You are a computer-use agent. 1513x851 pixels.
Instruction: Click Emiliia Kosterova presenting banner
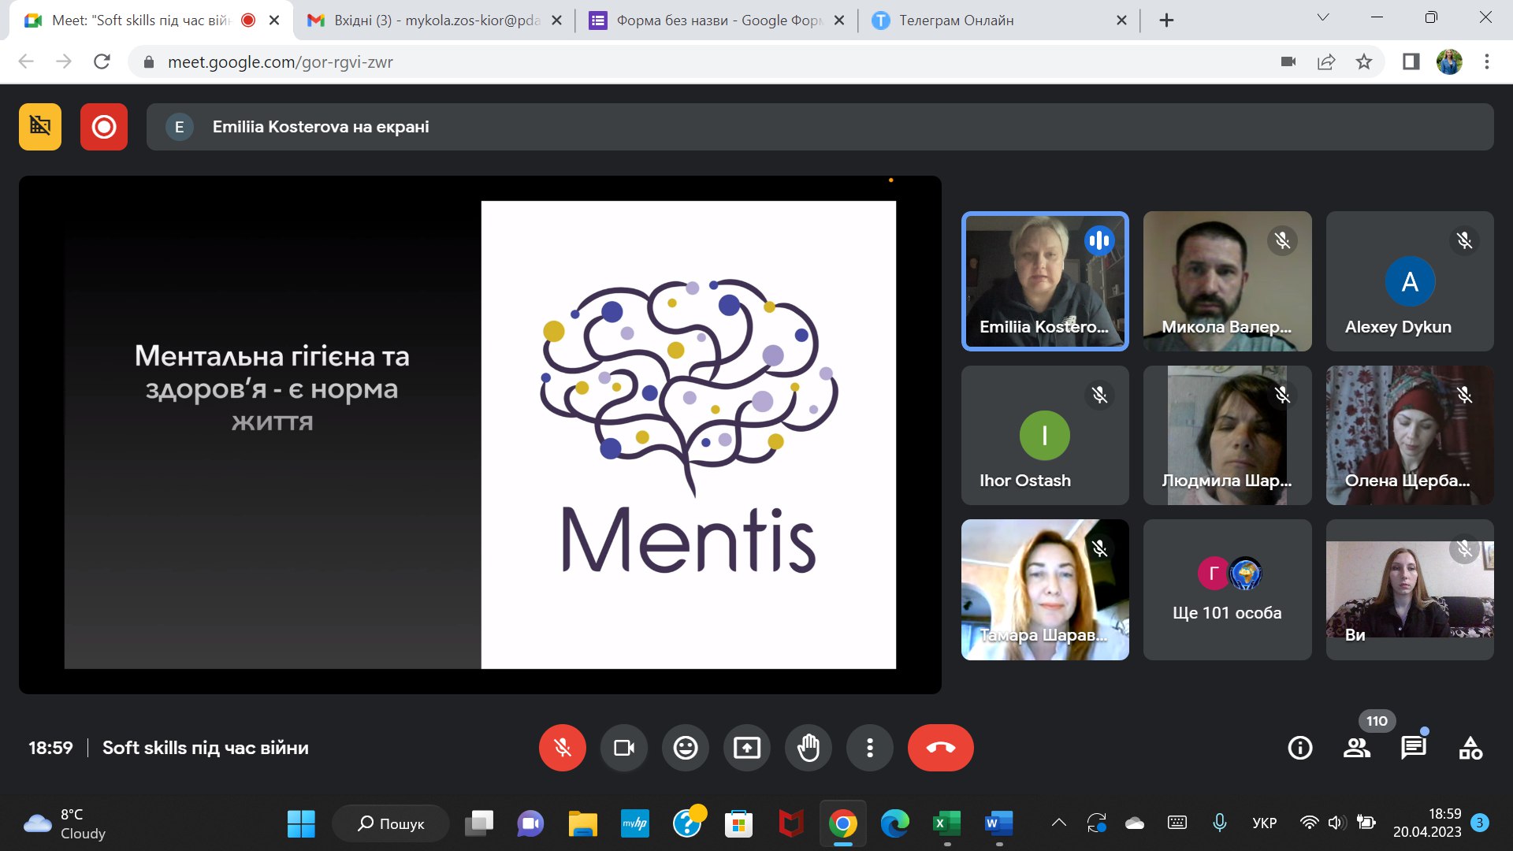click(820, 126)
